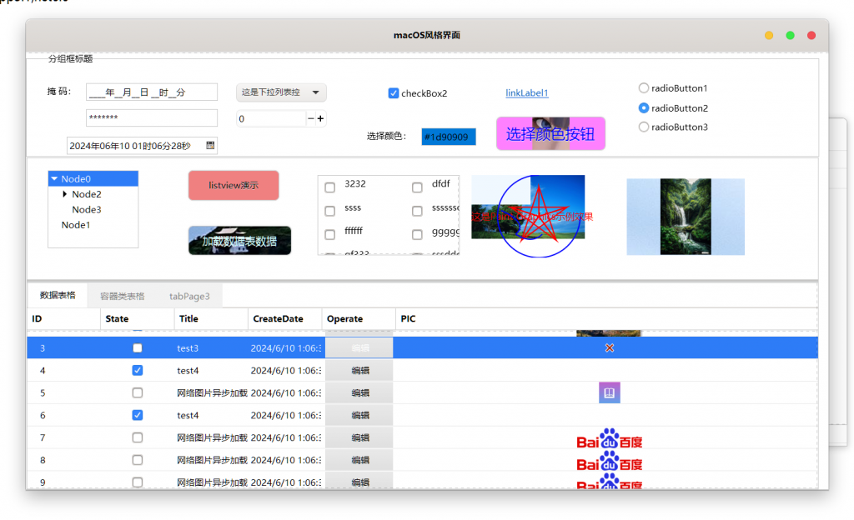
Task: Switch to the tabPage3 tab
Action: (x=189, y=297)
